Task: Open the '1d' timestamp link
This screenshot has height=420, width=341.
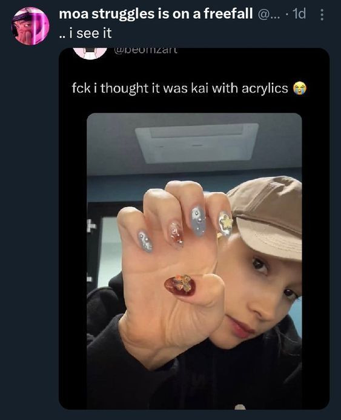Action: pyautogui.click(x=299, y=14)
